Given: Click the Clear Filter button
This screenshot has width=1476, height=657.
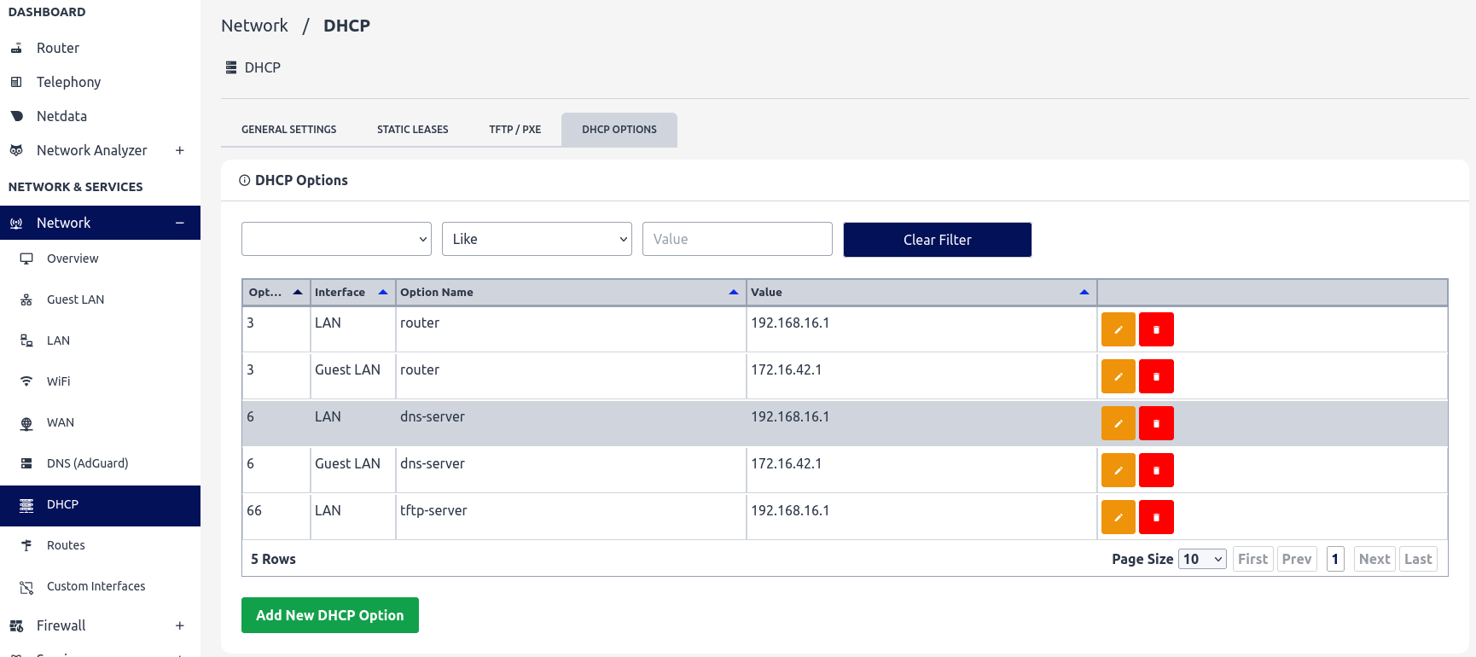Looking at the screenshot, I should click(x=938, y=240).
